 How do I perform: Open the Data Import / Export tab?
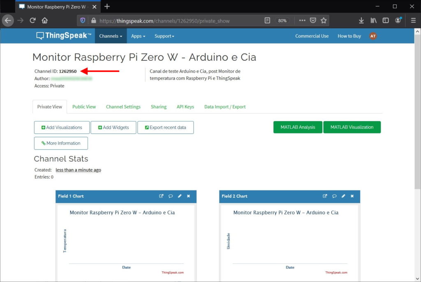coord(225,107)
